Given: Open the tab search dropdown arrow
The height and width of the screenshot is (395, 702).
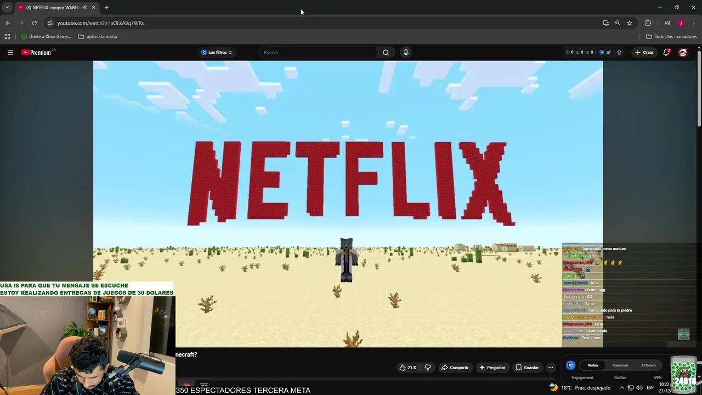Looking at the screenshot, I should pyautogui.click(x=7, y=8).
